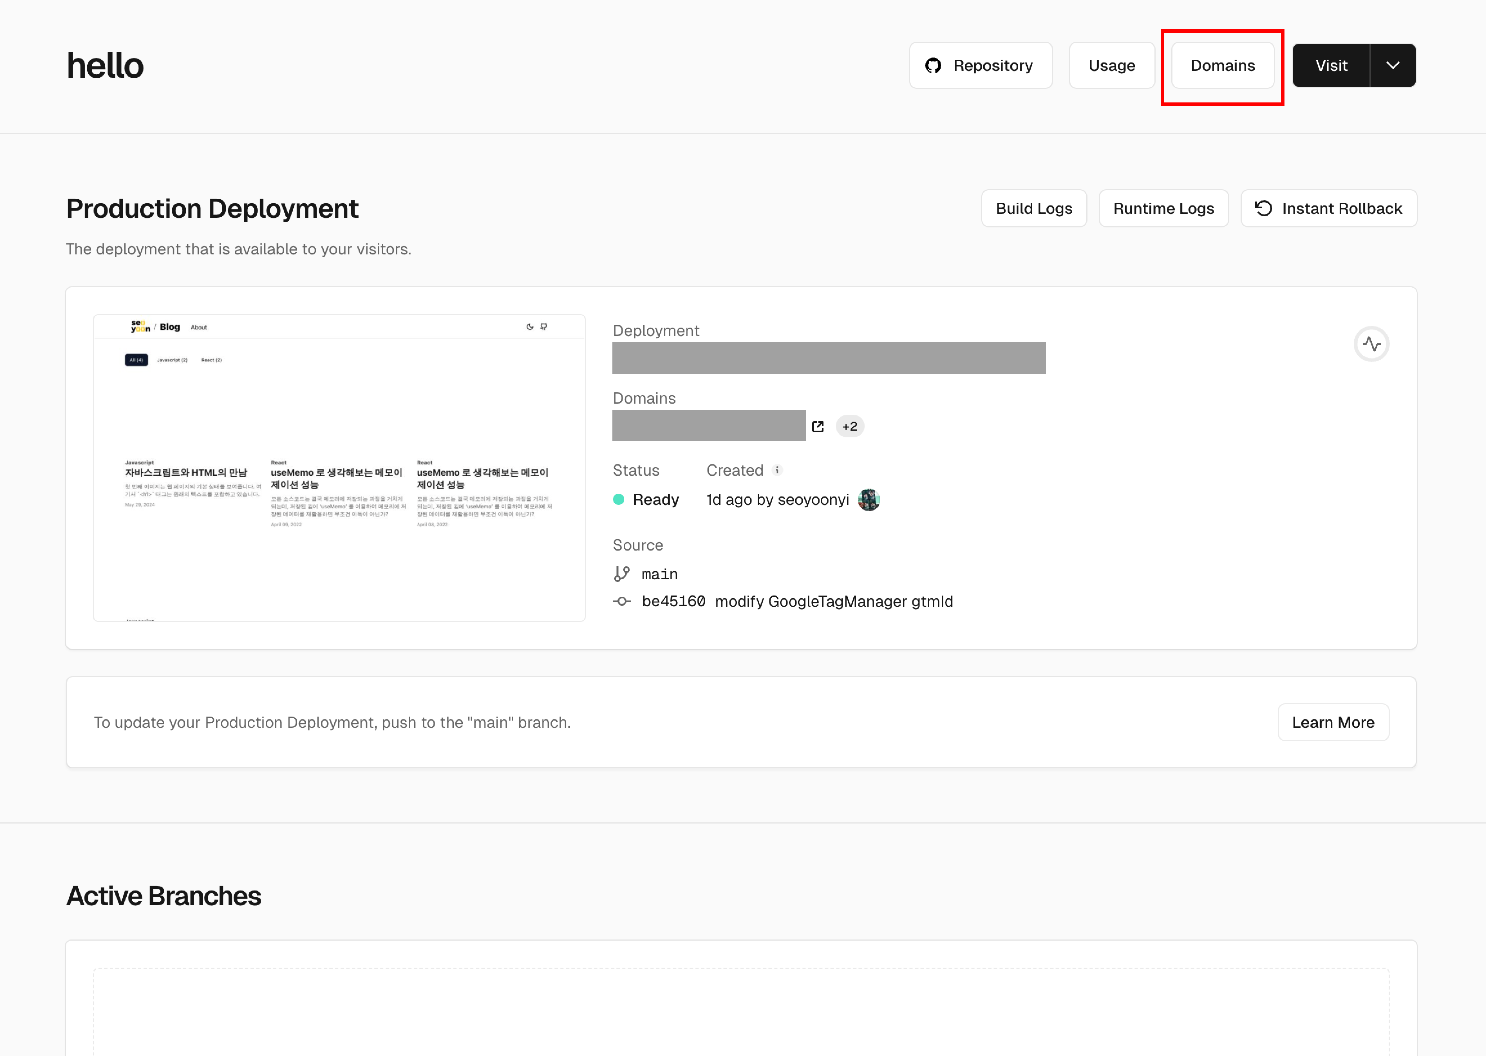Click the redacted domain link
Screen dimensions: 1486x1056
(x=709, y=425)
